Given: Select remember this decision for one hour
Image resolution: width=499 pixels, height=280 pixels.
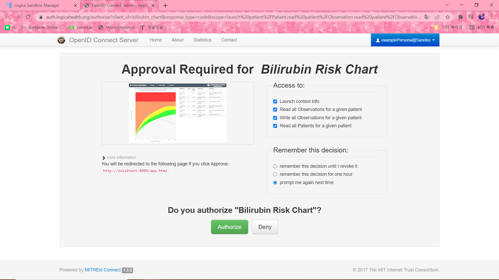Looking at the screenshot, I should 275,174.
